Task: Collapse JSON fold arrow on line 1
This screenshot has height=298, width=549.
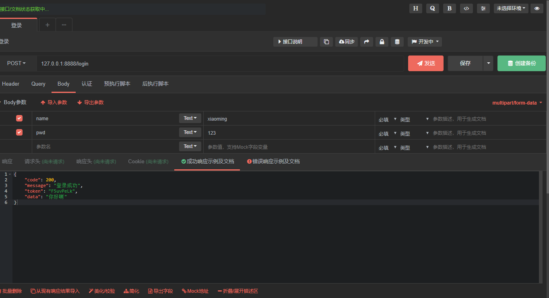Action: point(10,174)
